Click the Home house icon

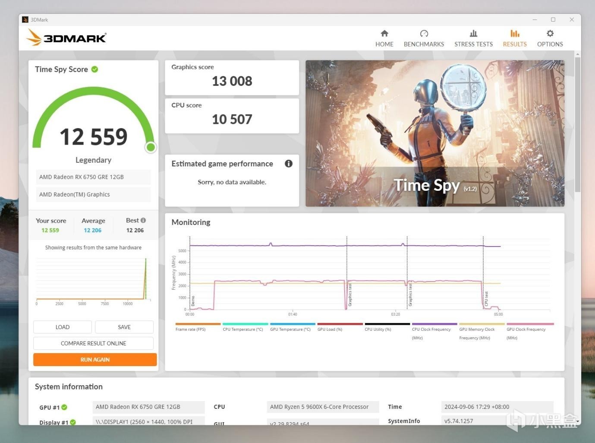[x=384, y=33]
